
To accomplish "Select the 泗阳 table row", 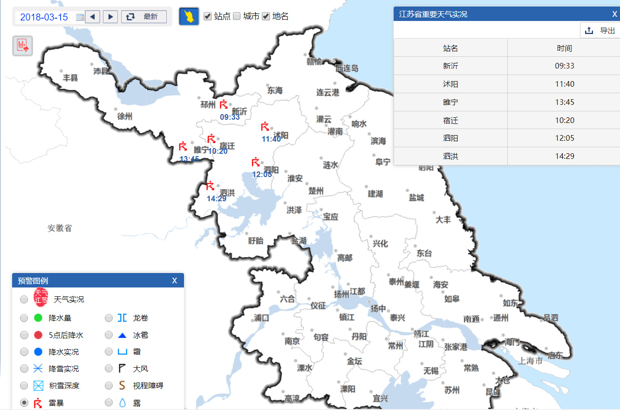I will 507,138.
